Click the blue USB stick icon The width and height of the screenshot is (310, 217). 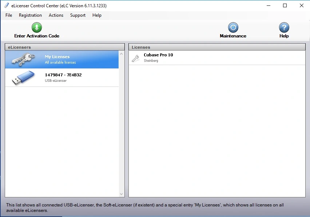pyautogui.click(x=23, y=77)
